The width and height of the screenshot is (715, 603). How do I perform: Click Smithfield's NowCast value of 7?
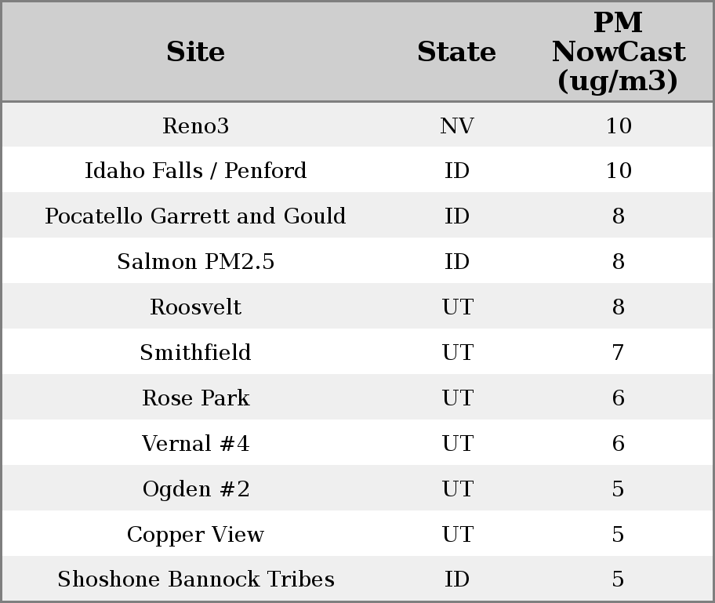pyautogui.click(x=618, y=353)
